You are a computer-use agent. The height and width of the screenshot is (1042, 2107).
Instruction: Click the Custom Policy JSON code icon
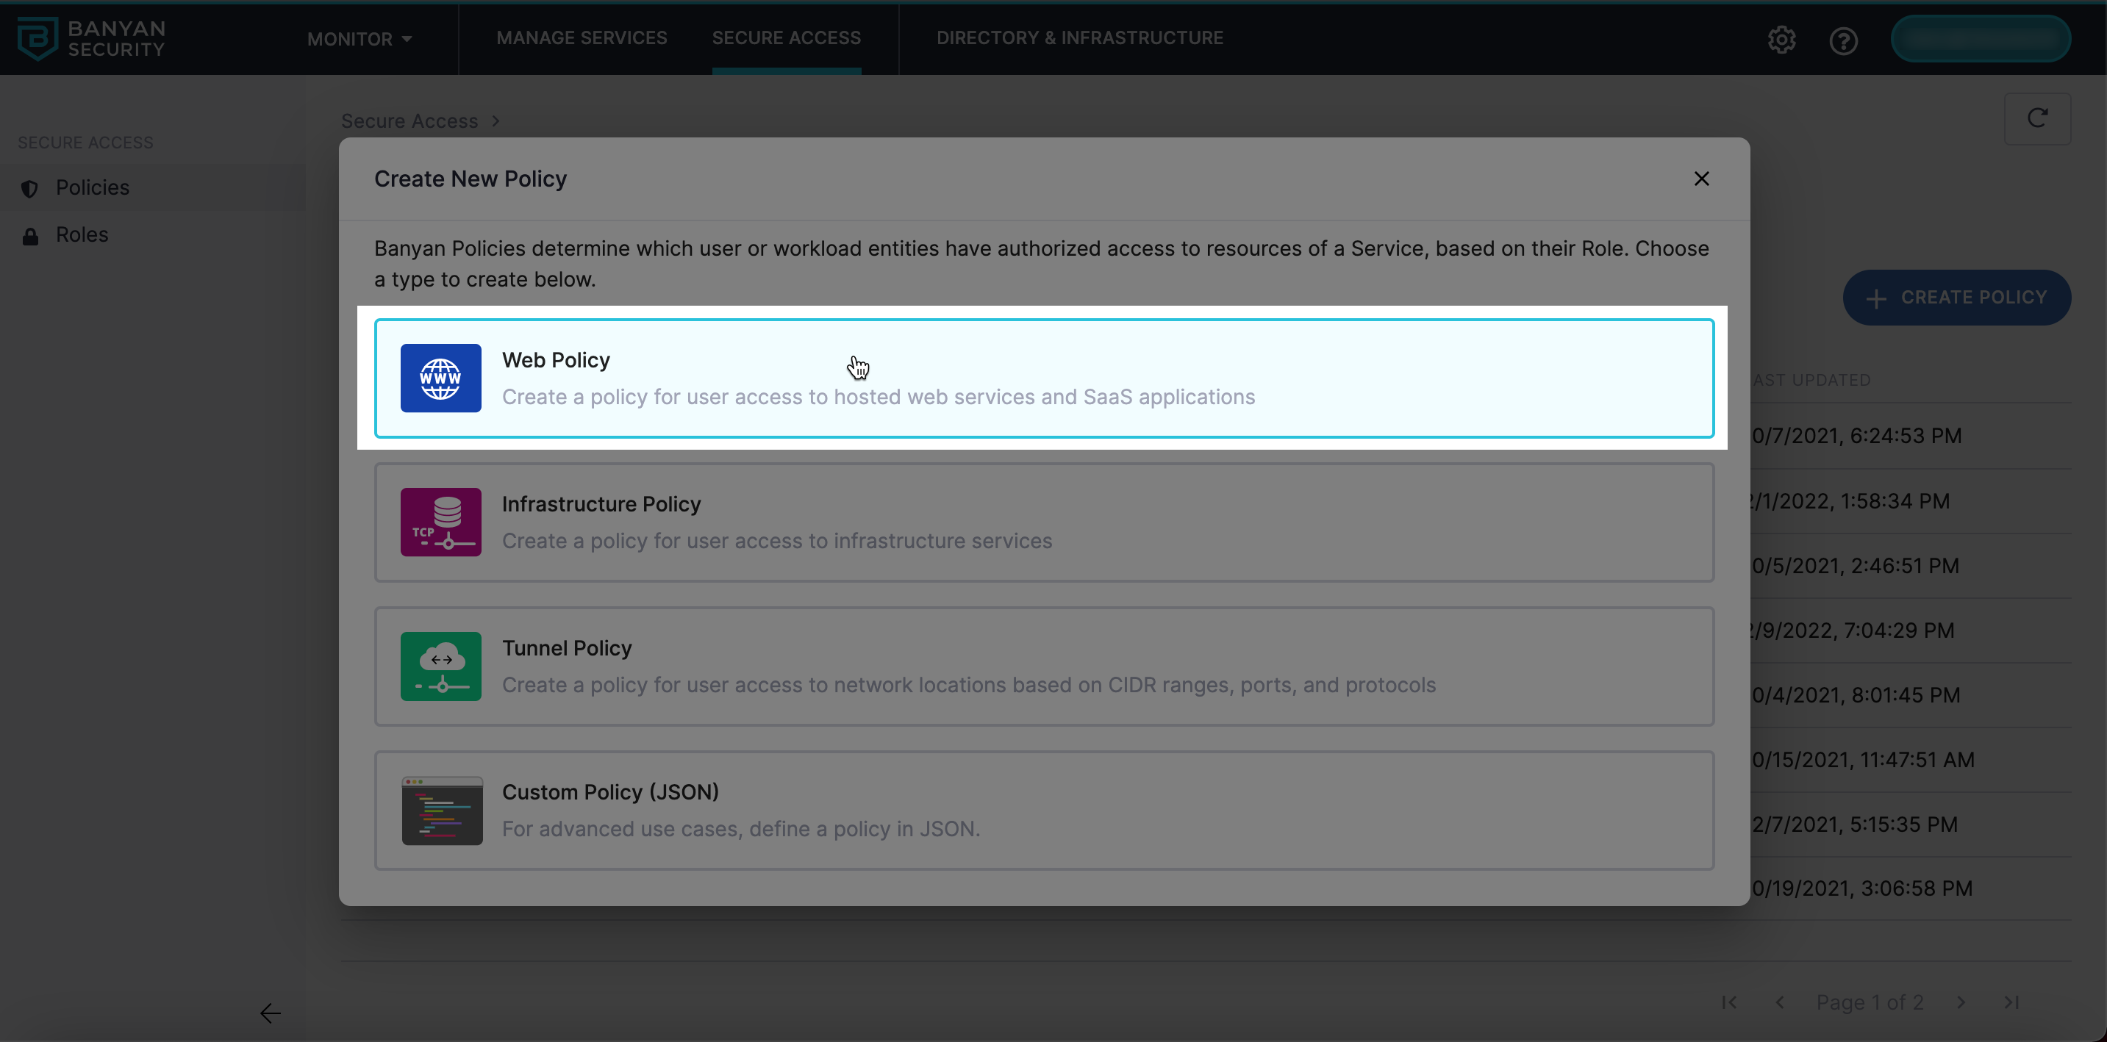click(442, 810)
